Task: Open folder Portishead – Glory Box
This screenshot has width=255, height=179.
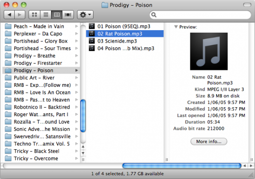Action: click(41, 41)
